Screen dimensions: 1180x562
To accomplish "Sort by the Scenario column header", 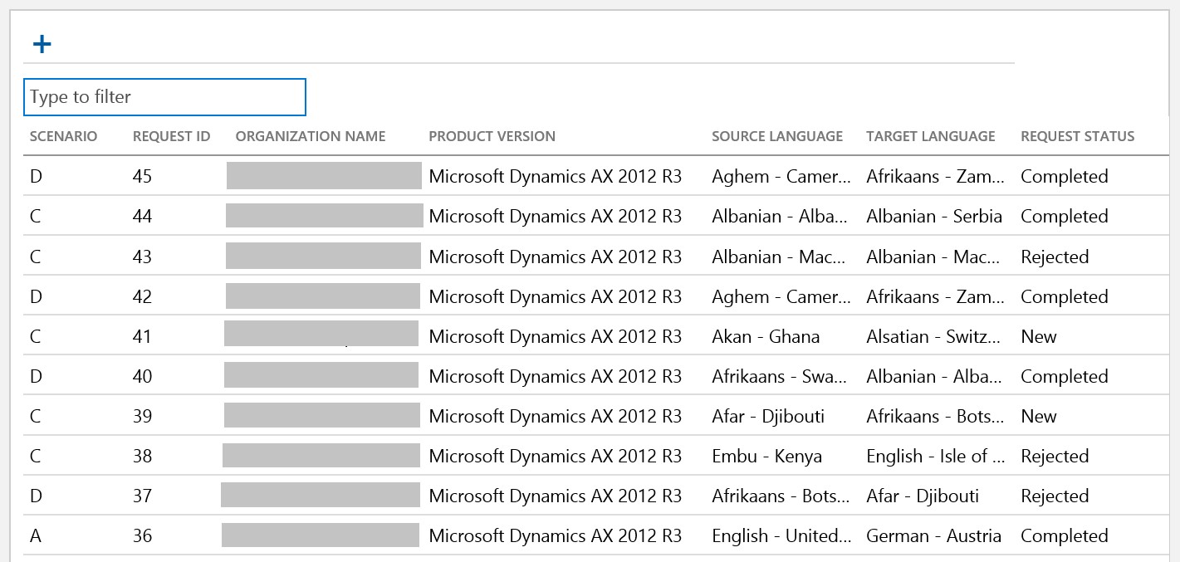I will pos(63,136).
